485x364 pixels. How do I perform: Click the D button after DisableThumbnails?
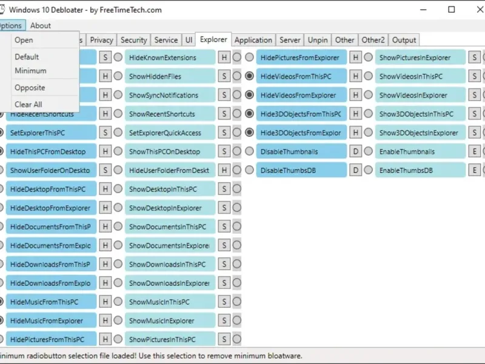coord(356,151)
